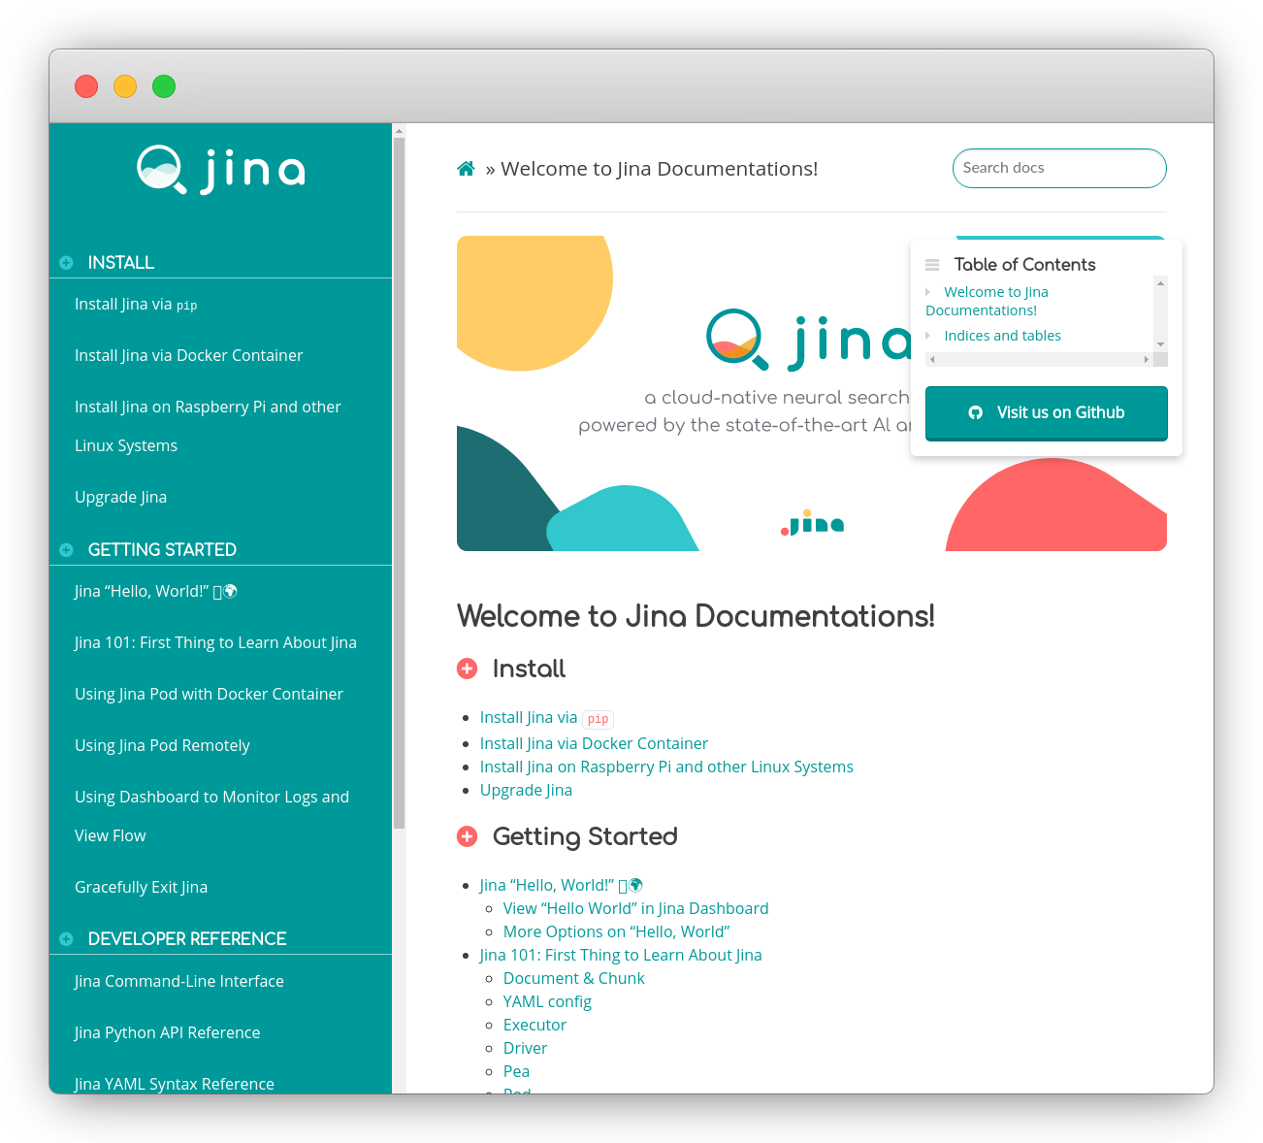The height and width of the screenshot is (1143, 1263).
Task: Select Using Jina Pod Remotely in the sidebar
Action: click(162, 745)
